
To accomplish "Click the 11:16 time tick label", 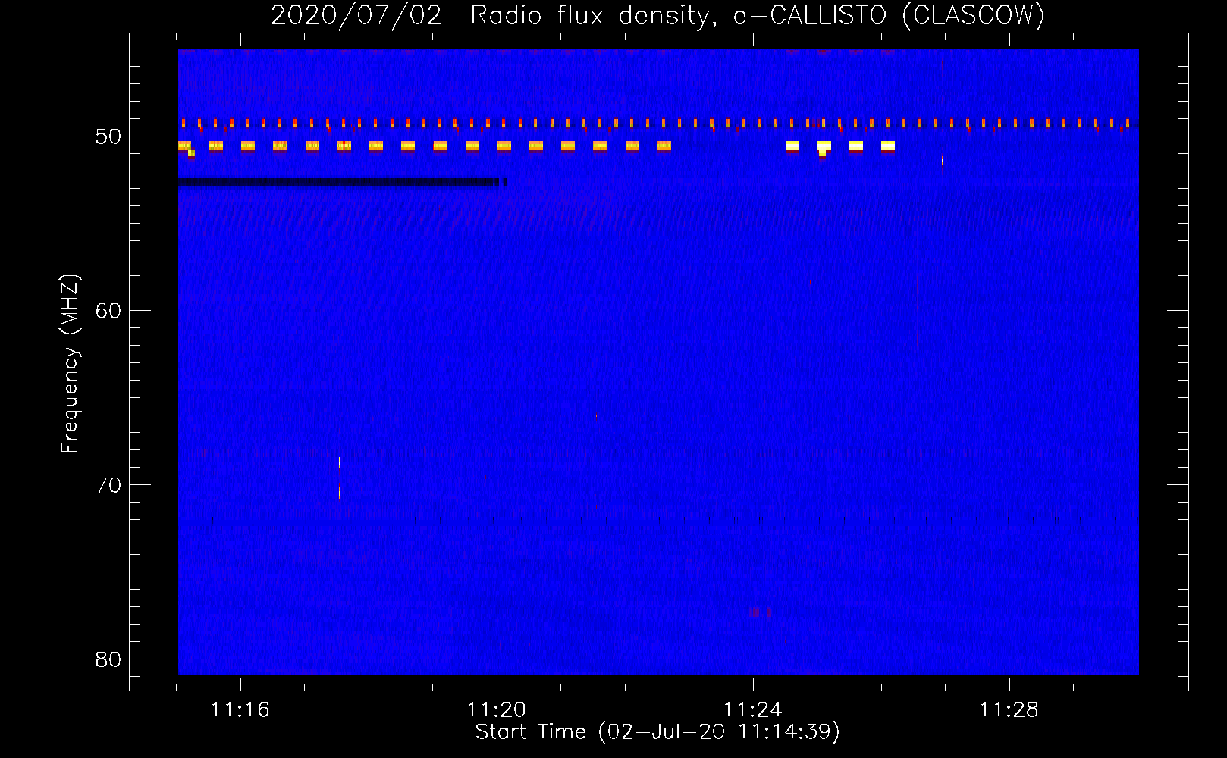I will tap(240, 710).
